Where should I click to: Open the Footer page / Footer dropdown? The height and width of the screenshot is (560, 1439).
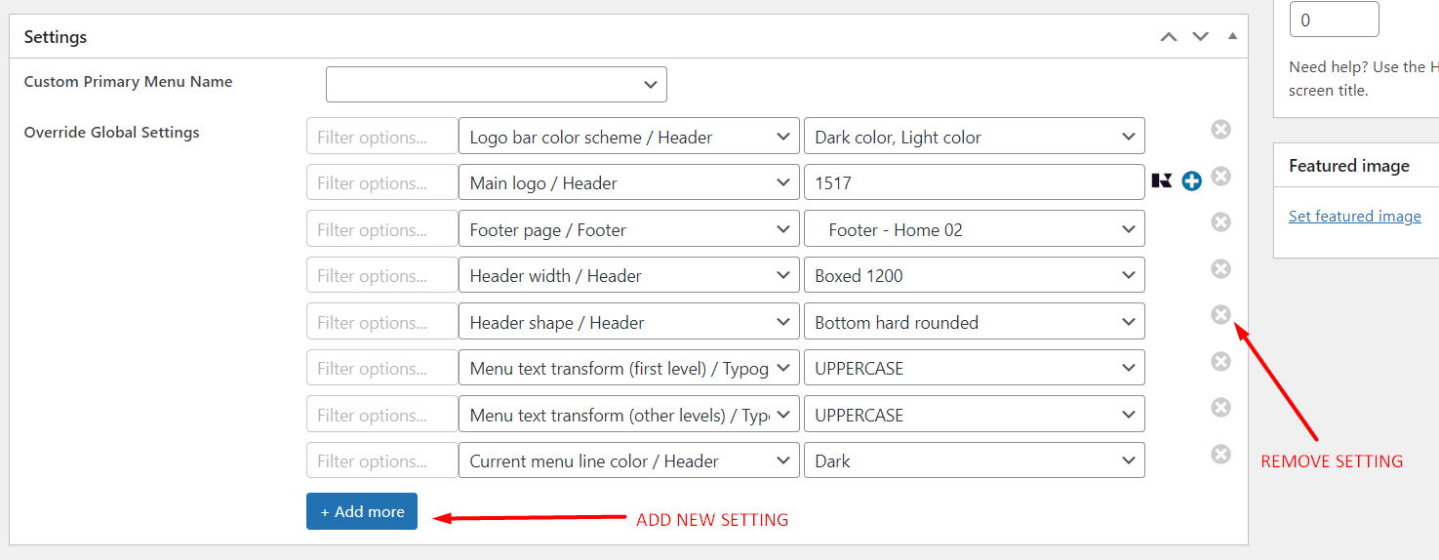point(629,229)
